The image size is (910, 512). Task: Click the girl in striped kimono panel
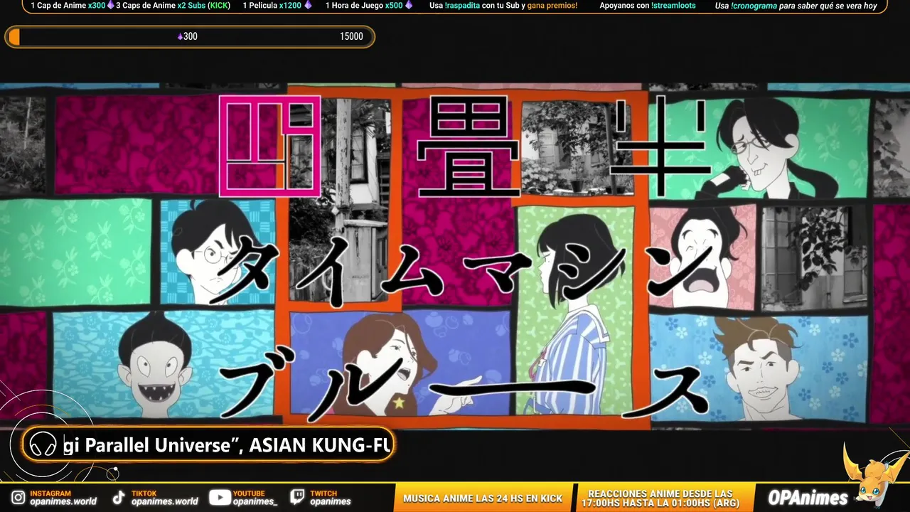(575, 310)
